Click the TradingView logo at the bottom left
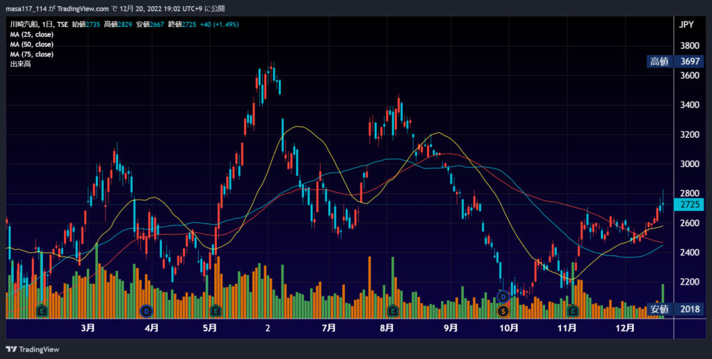 pos(32,349)
